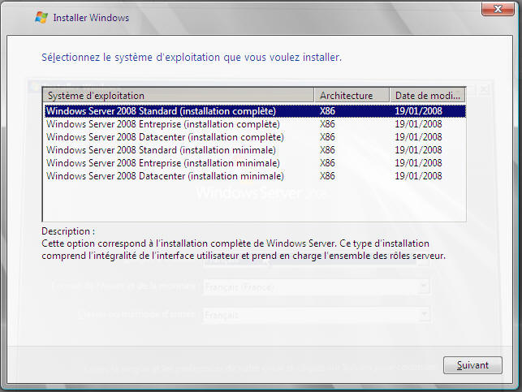Select Windows Server 2008 Standard (installation complète)
This screenshot has height=392, width=522.
tap(161, 111)
